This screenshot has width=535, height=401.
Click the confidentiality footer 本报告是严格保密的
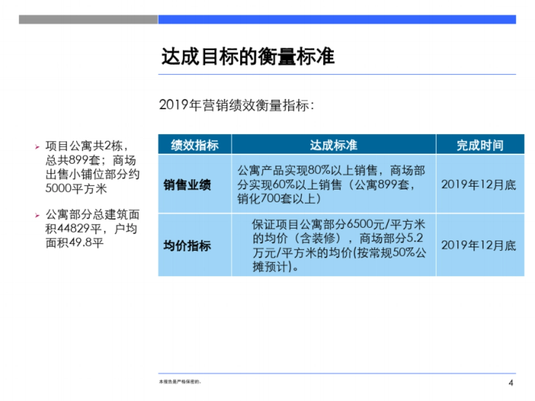180,382
